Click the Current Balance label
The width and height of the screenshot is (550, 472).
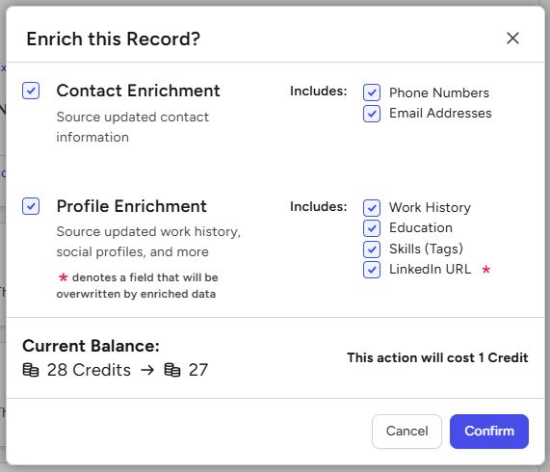(92, 346)
